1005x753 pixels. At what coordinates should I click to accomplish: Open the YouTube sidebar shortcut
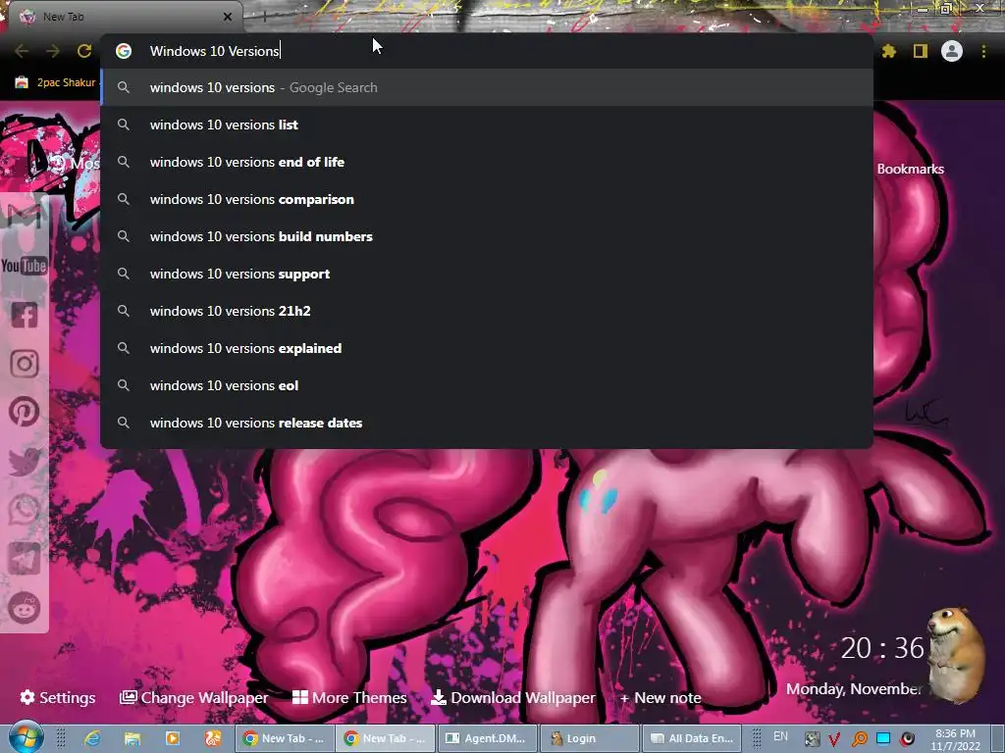25,266
